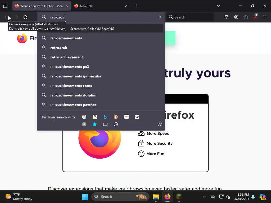This screenshot has height=203, width=271.
Task: Open the Minecraft taskbar icon
Action: coord(179,197)
